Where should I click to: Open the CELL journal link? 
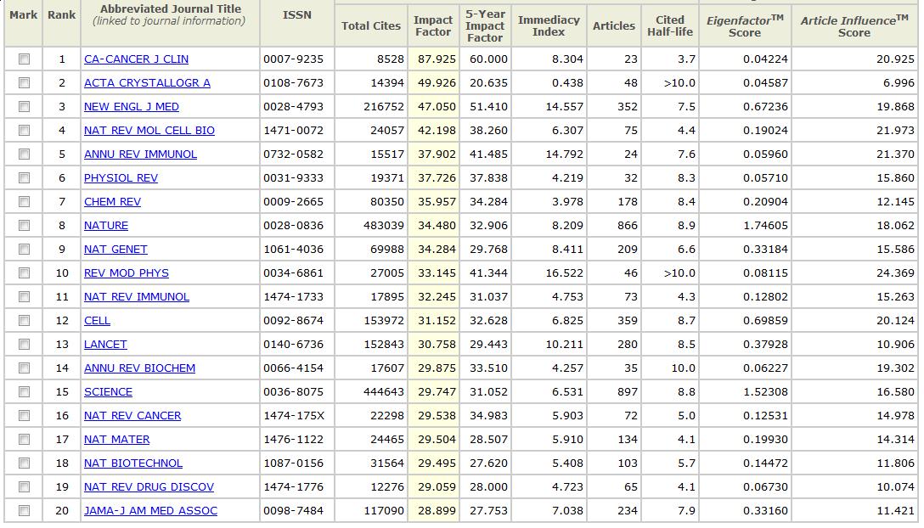click(97, 321)
